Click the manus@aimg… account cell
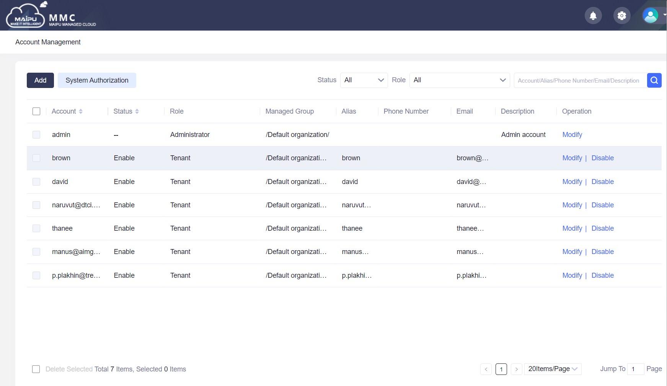Viewport: 667px width, 386px height. (76, 252)
